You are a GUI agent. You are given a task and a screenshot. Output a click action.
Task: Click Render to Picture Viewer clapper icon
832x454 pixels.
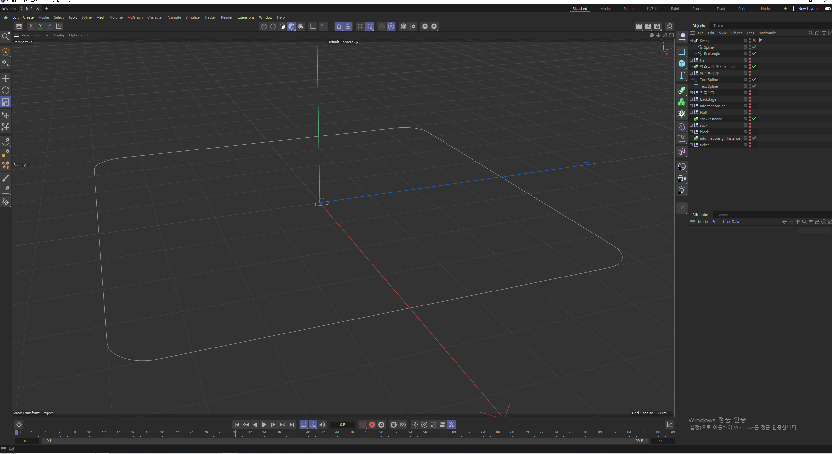(648, 26)
